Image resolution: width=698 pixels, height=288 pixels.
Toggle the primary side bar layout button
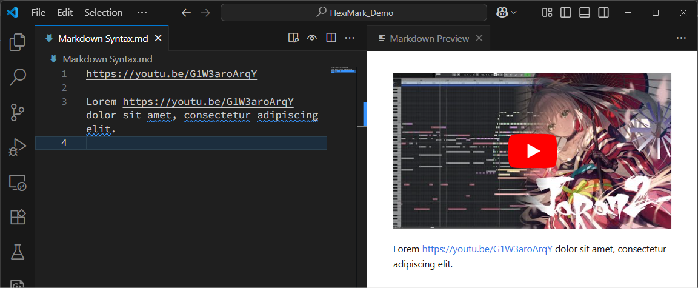pyautogui.click(x=565, y=13)
